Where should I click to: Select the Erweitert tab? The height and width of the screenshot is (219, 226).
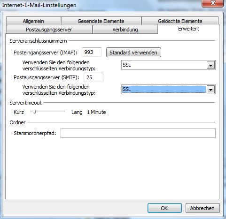[x=188, y=29]
